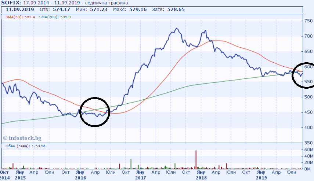Click the SMA(50): 583.4 legend label

pos(20,17)
